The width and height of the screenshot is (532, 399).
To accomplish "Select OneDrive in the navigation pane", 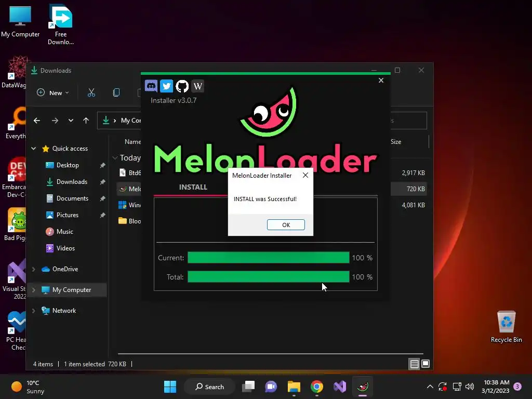I will click(x=65, y=269).
